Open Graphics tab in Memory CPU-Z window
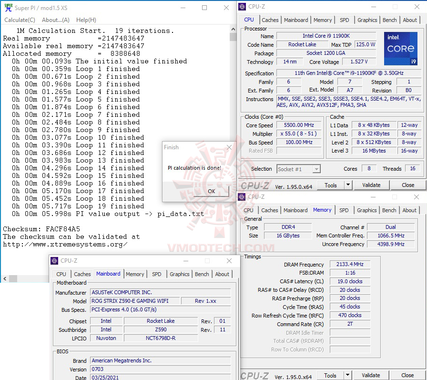427x380 pixels. (x=366, y=210)
